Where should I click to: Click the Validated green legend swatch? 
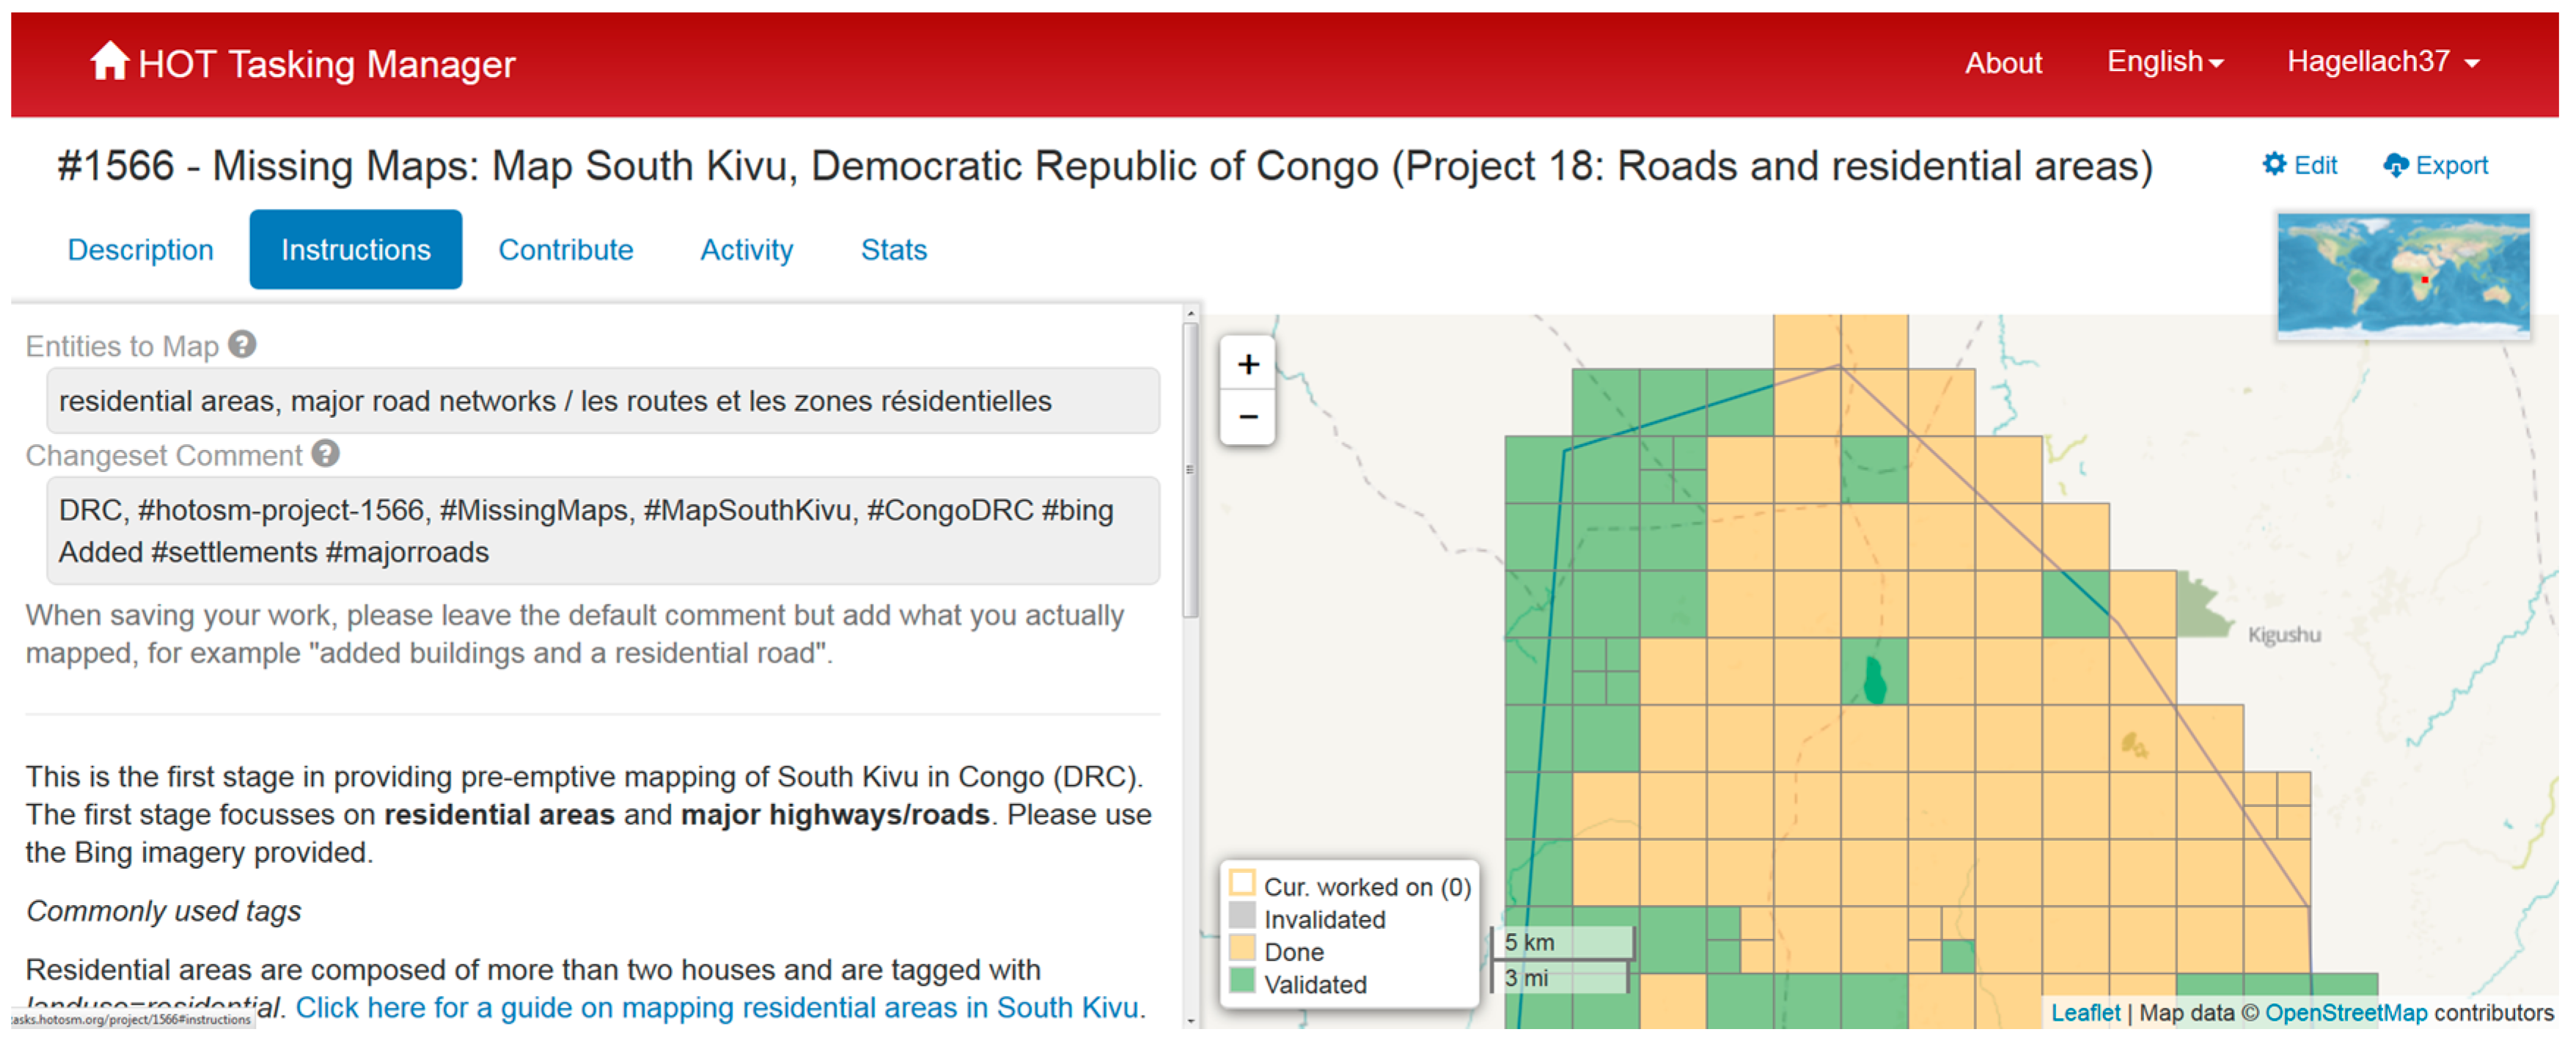(1242, 981)
